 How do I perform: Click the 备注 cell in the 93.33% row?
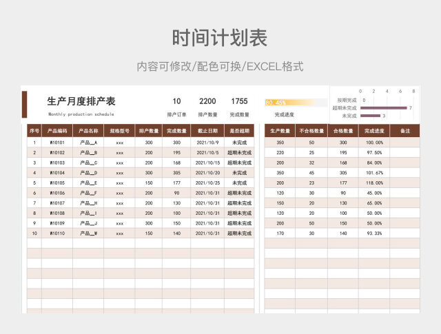[405, 233]
